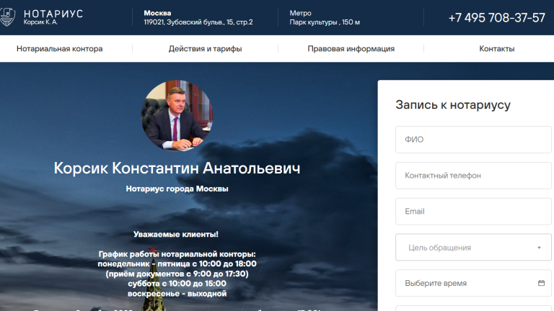Click the Корсик Константин Анатольевич heading
This screenshot has height=311, width=554.
(x=177, y=168)
